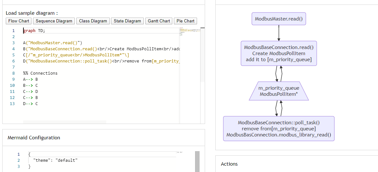
Task: Click code line A("ModbusMaster.read()")
Action: (x=53, y=43)
